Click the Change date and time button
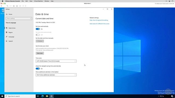This screenshot has height=98, width=175. (x=40, y=41)
